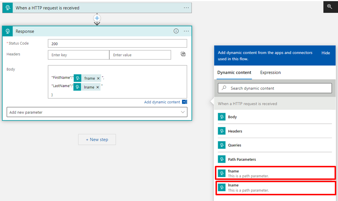Click the Enter key header field
The width and height of the screenshot is (338, 201).
coord(79,55)
